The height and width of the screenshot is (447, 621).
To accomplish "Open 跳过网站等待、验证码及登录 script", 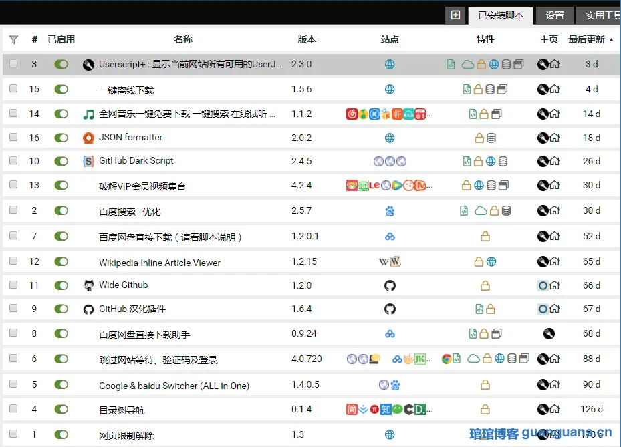I will tap(158, 360).
